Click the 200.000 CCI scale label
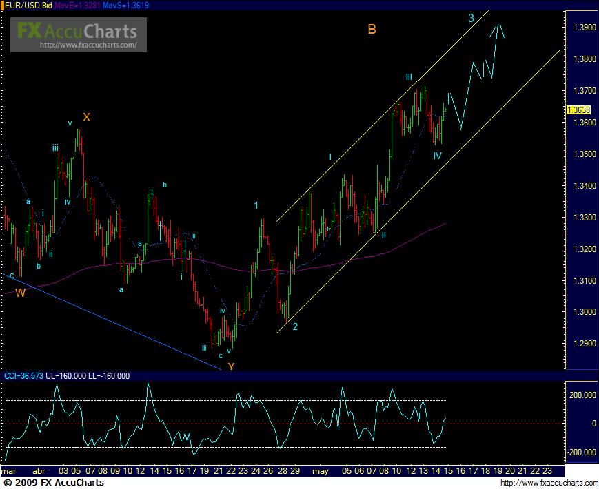 click(x=580, y=395)
